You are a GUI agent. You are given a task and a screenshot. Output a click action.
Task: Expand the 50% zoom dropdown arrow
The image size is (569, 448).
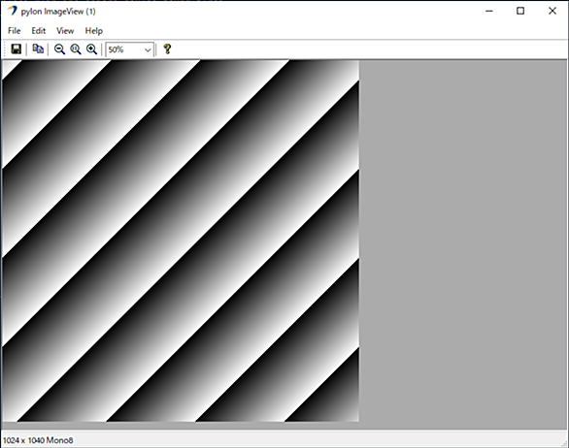click(148, 49)
